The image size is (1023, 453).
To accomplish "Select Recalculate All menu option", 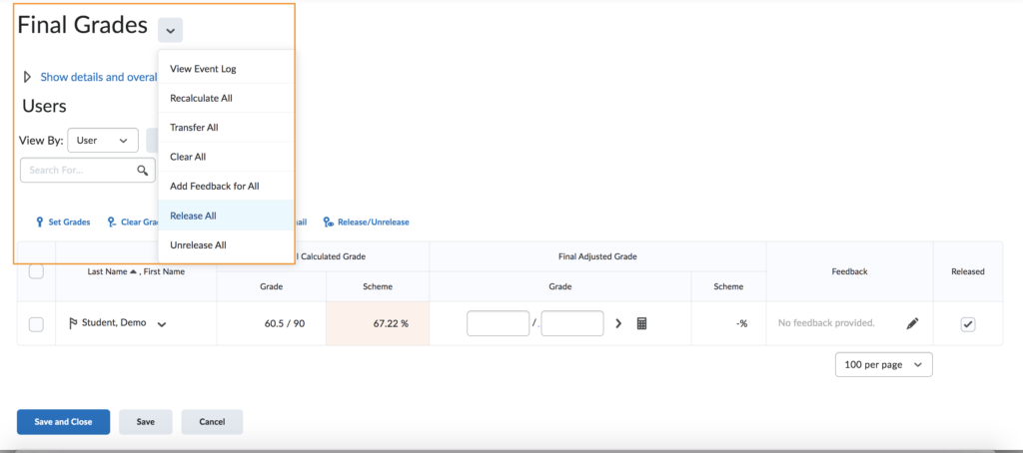I will (201, 99).
